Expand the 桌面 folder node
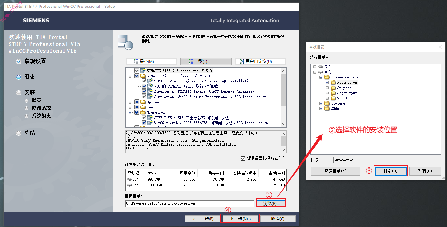Viewport: 447px width, 227px height. [x=321, y=108]
